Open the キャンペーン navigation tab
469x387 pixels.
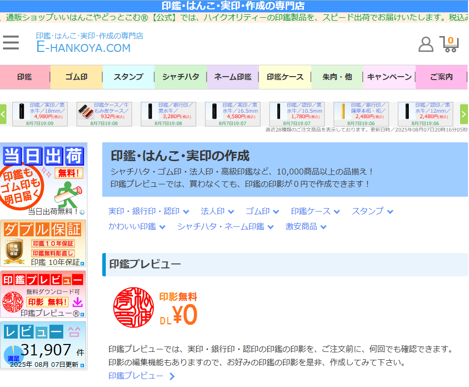[389, 77]
